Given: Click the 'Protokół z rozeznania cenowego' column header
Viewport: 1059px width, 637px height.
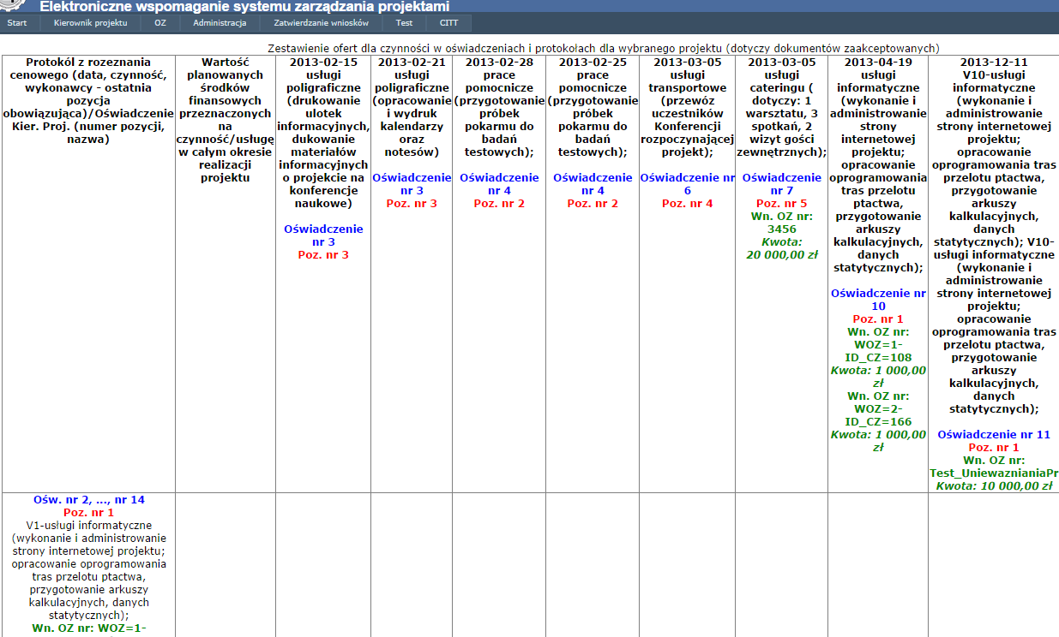Looking at the screenshot, I should [x=88, y=101].
